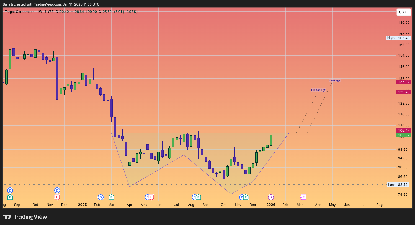Viewport: 415px width, 225px height.
Task: Click the BallaJi created with TradingView.com header text
Action: click(x=51, y=4)
